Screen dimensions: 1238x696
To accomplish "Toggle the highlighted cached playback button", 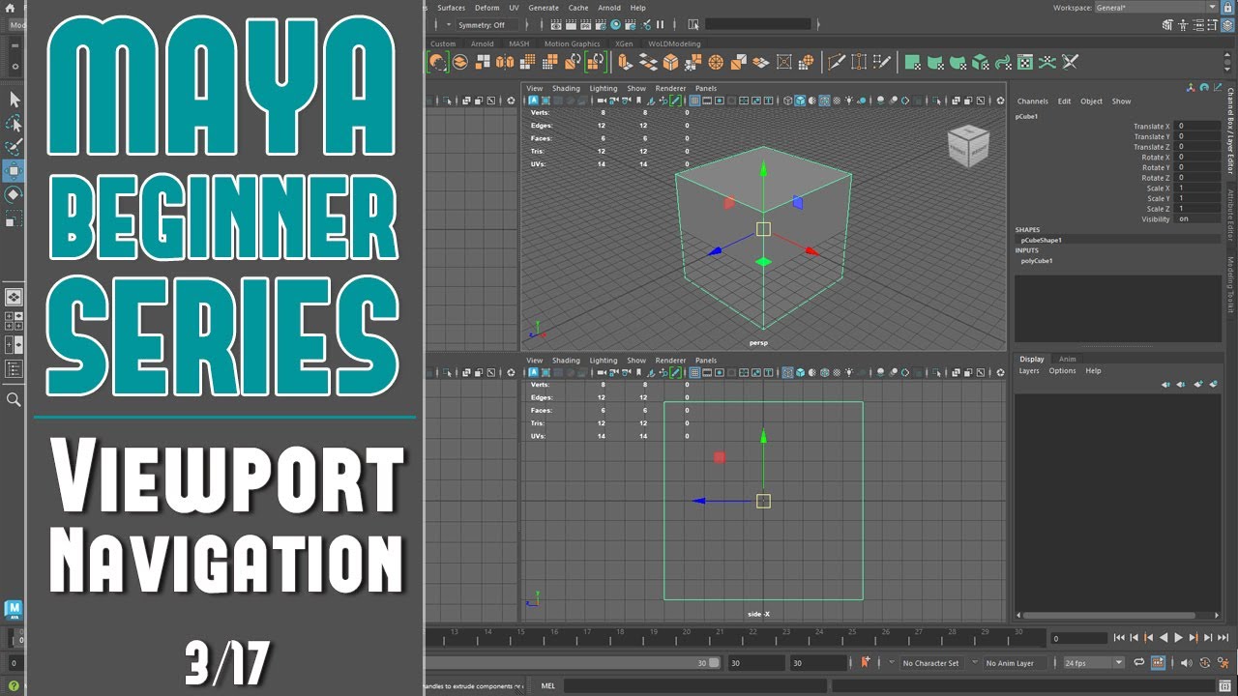I will tap(1158, 663).
